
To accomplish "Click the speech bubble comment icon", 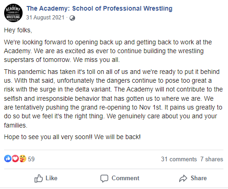I will coord(104,178).
